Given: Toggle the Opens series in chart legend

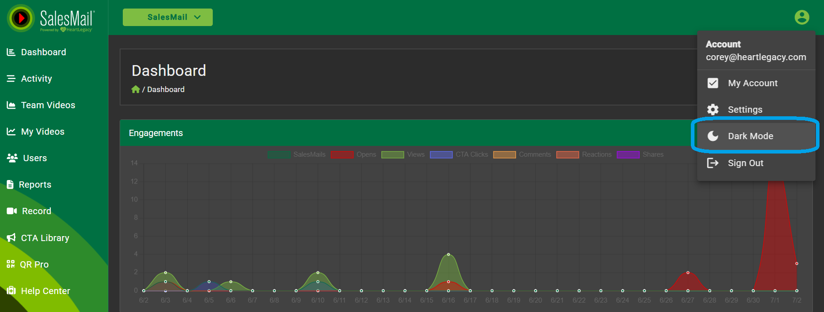Looking at the screenshot, I should [354, 154].
